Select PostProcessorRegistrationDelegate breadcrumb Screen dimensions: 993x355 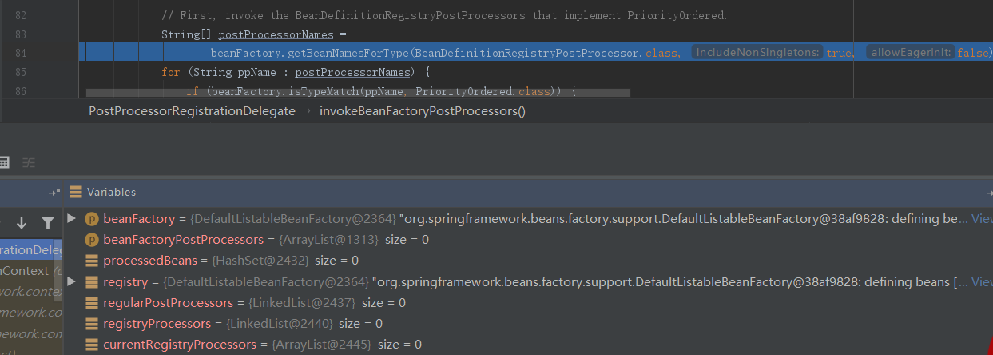[x=192, y=111]
